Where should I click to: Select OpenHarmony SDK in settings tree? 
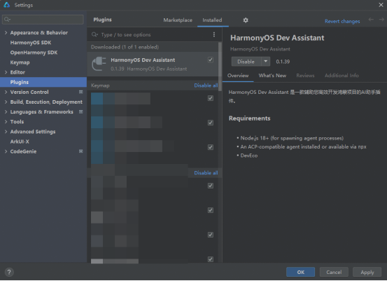pyautogui.click(x=34, y=53)
